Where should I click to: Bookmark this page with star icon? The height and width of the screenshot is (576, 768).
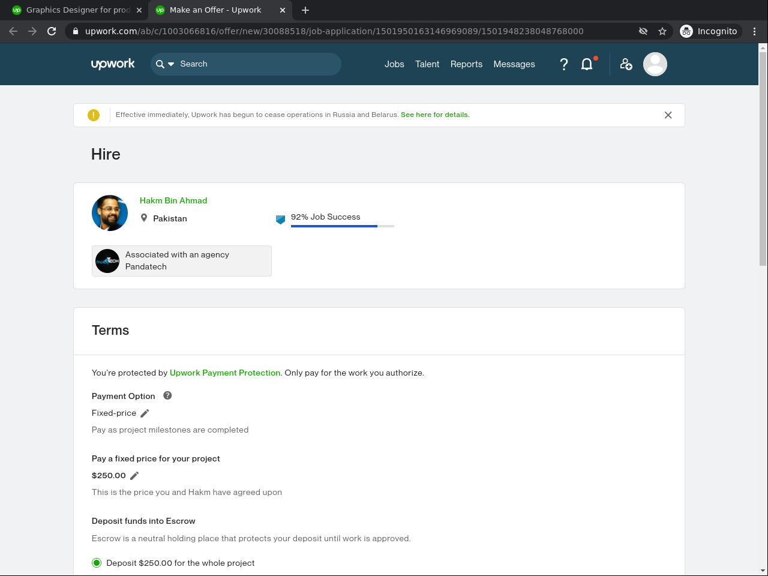662,31
